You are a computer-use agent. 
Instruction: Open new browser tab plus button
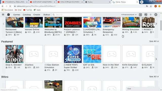[x=142, y=2]
